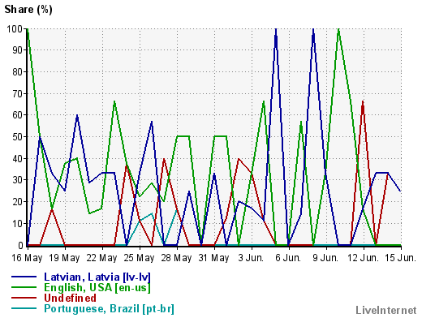This screenshot has width=422, height=318.
Task: Click the 31 May date label
Action: pyautogui.click(x=213, y=258)
